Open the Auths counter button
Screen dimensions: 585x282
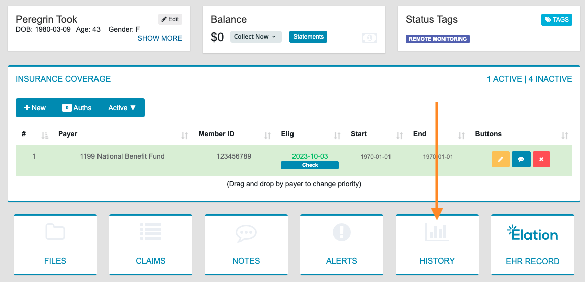(x=77, y=108)
